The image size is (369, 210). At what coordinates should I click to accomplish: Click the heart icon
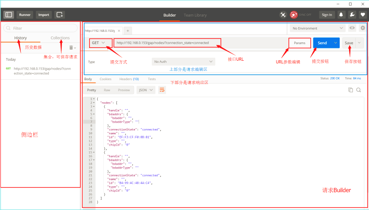[x=362, y=14]
